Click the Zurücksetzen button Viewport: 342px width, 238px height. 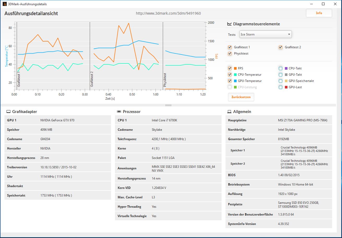tap(241, 97)
